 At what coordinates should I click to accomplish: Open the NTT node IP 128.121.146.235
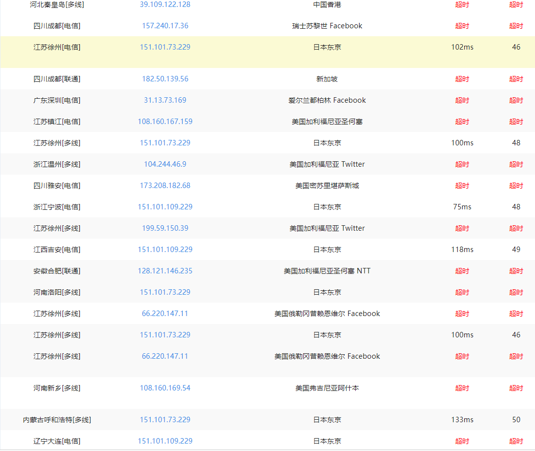(165, 270)
